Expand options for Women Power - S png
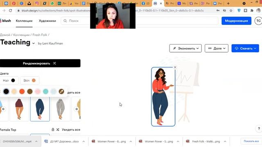262x147 pixels. tap(178, 141)
